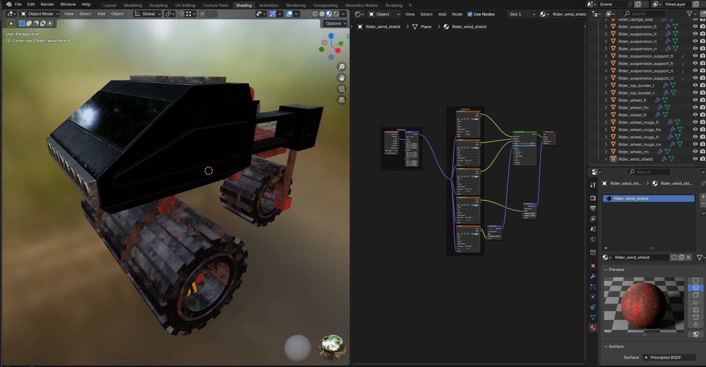Screen dimensions: 706x367
Task: Click the Principled BSDF surface shader button
Action: tap(669, 357)
